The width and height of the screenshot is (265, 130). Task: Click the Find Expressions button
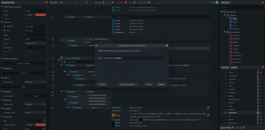(x=127, y=84)
